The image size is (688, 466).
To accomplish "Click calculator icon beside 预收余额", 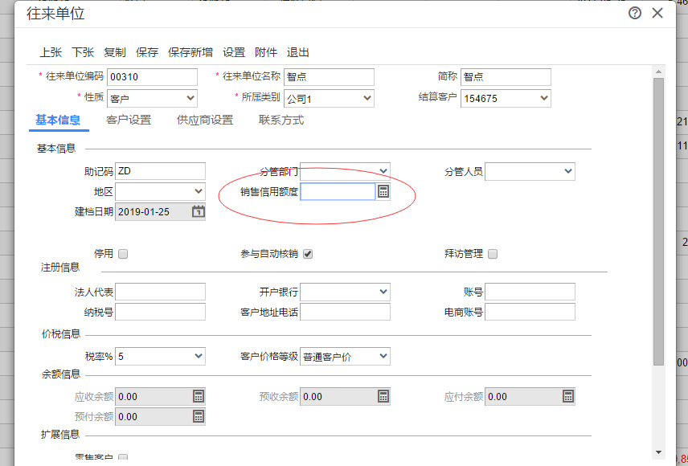I will tap(383, 396).
